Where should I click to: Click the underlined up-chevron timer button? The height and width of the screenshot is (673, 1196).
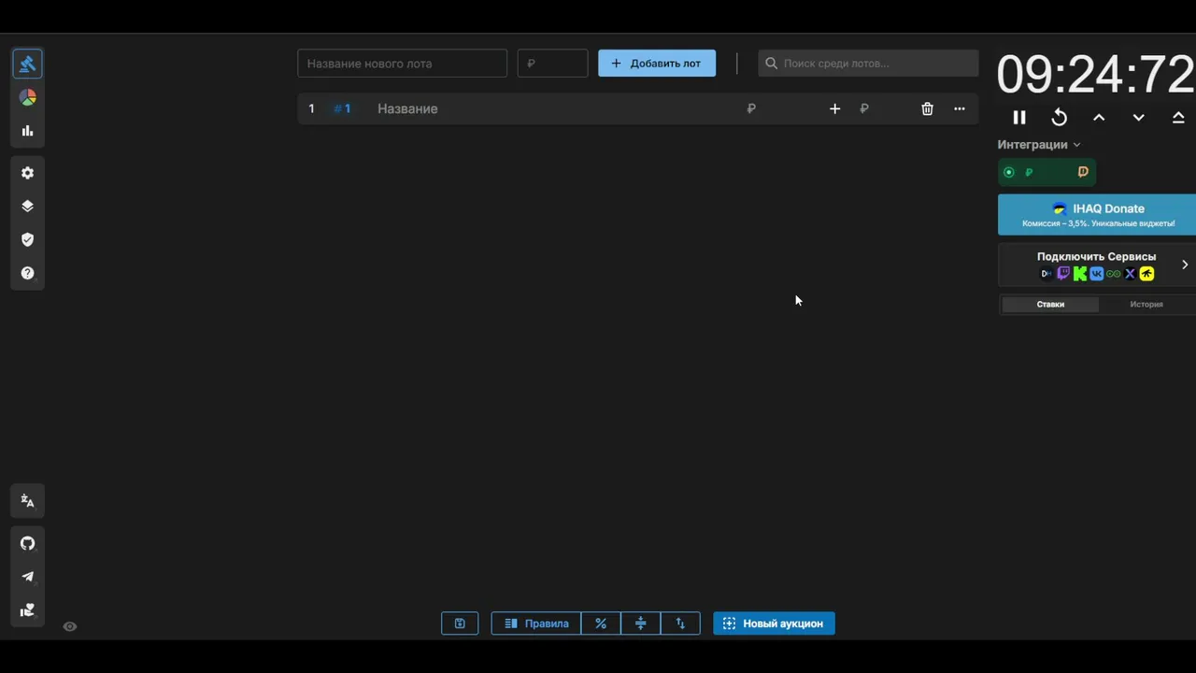click(x=1178, y=118)
